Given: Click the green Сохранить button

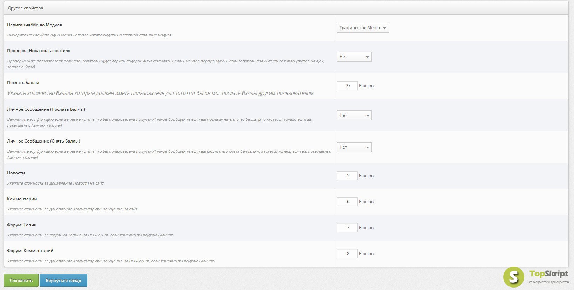Looking at the screenshot, I should [21, 281].
